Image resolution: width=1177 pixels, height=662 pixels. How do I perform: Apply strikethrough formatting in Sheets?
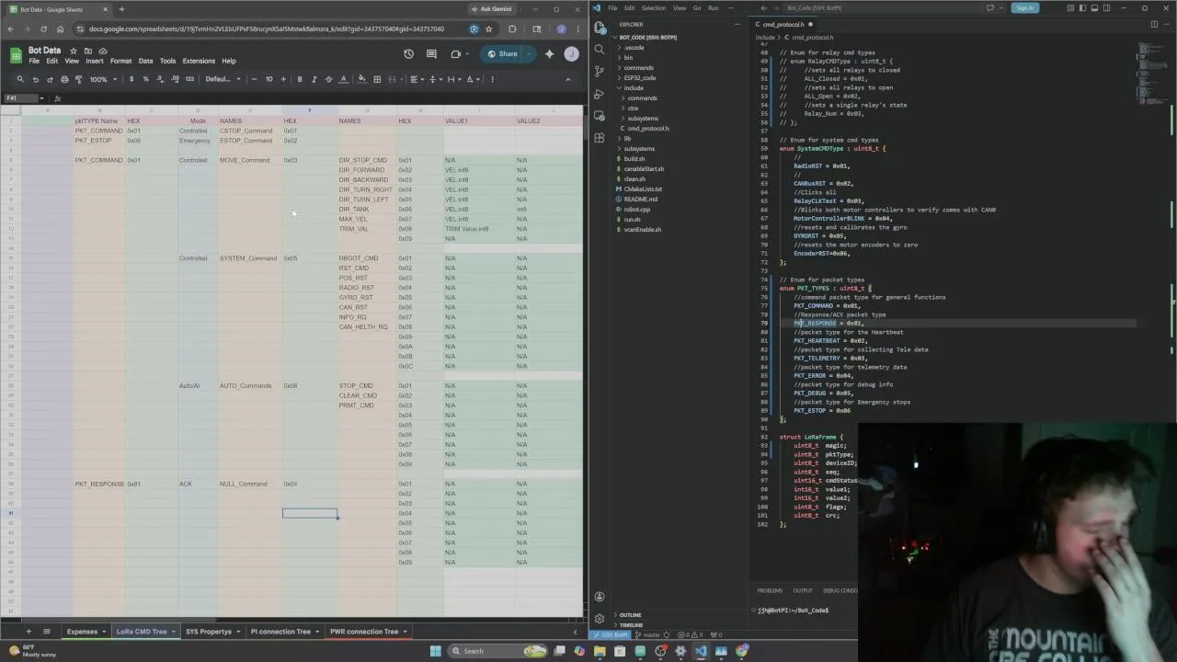pos(329,79)
